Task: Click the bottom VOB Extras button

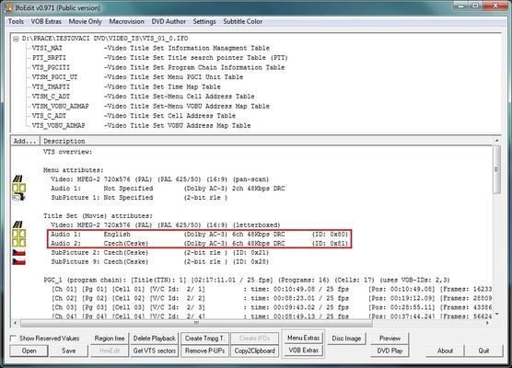Action: 303,351
